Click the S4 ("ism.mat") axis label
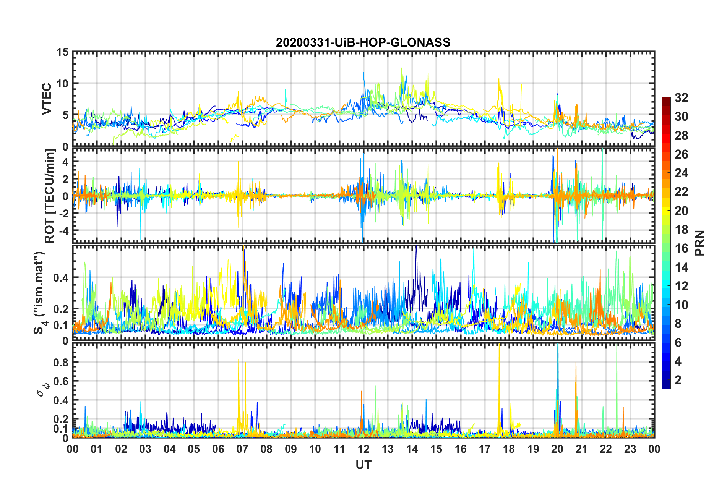727x486 pixels. (39, 293)
